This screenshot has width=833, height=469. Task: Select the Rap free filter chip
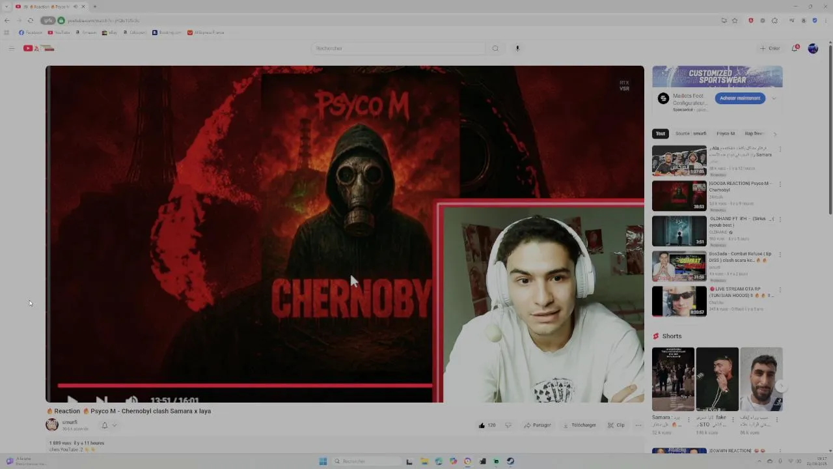point(754,134)
